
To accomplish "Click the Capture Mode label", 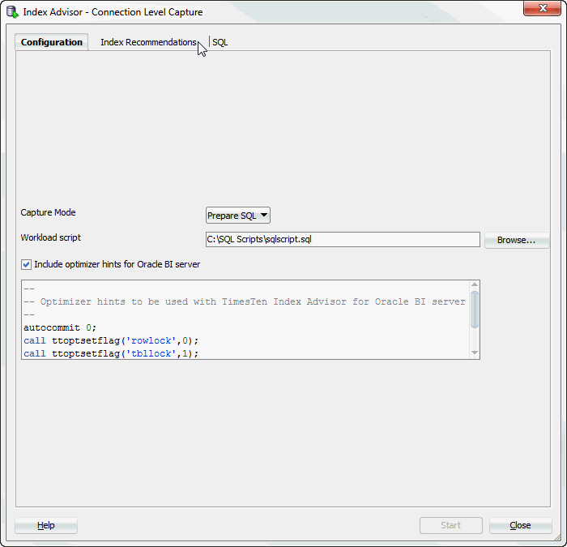I will pos(48,212).
